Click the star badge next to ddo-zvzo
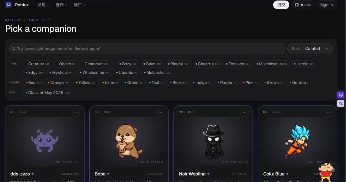This screenshot has height=182, width=346. tap(33, 174)
